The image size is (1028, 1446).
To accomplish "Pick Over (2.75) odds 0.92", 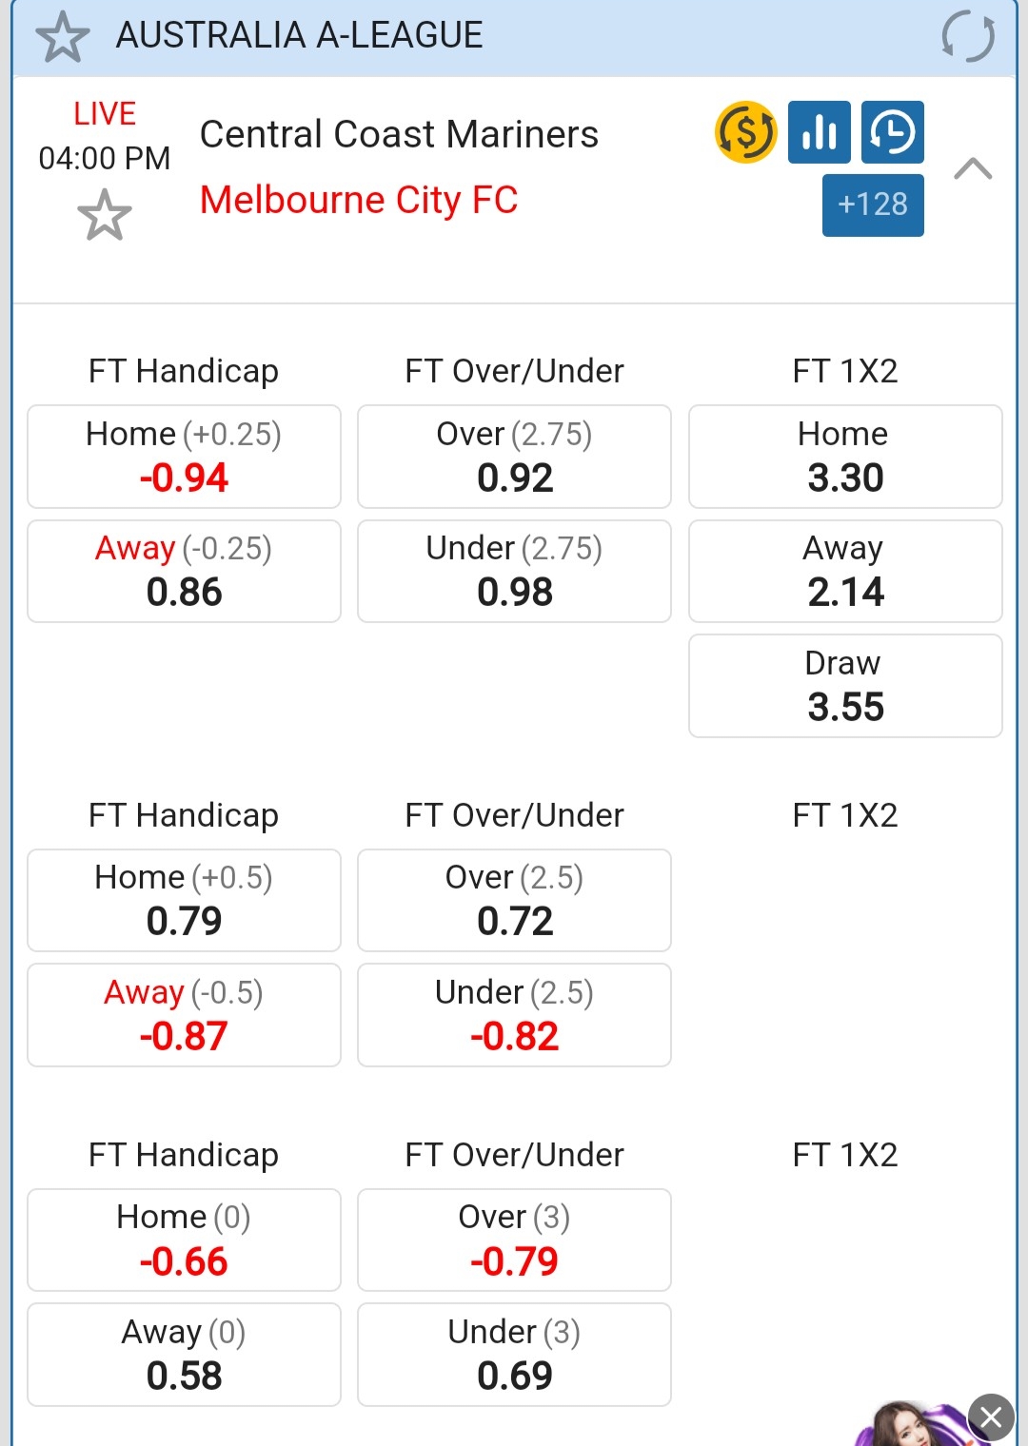I will tap(514, 457).
